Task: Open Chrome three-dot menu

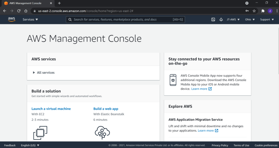Action: click(x=277, y=11)
